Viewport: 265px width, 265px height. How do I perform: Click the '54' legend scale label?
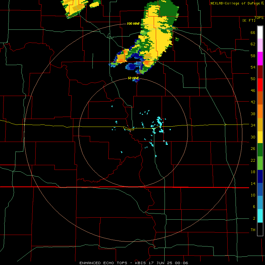pos(253,67)
